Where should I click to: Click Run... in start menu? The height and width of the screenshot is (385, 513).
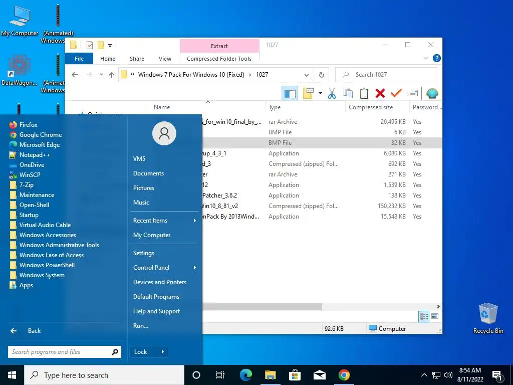[141, 326]
